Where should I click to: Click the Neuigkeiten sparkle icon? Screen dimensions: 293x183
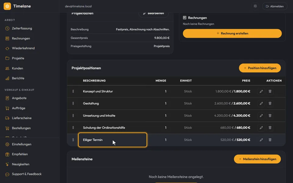click(x=7, y=164)
